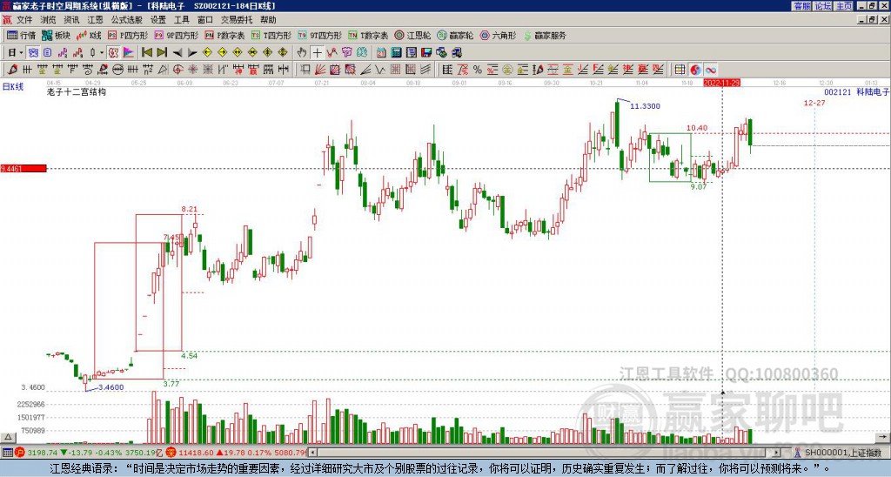
Task: Open the 设置 settings menu
Action: (x=158, y=19)
